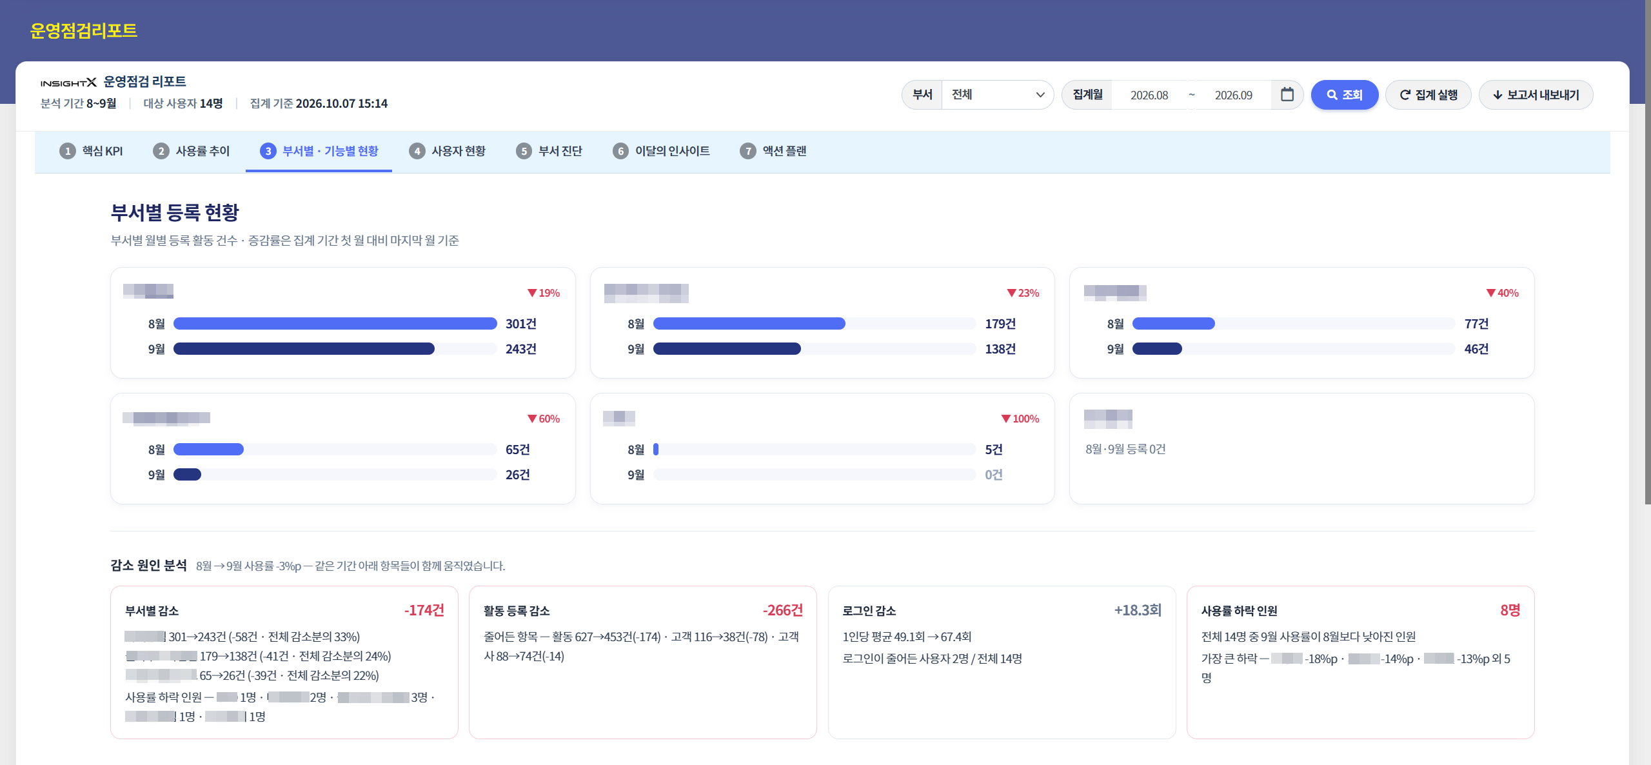
Task: Click the step 1 circle for 핵심 KPI
Action: pyautogui.click(x=68, y=151)
